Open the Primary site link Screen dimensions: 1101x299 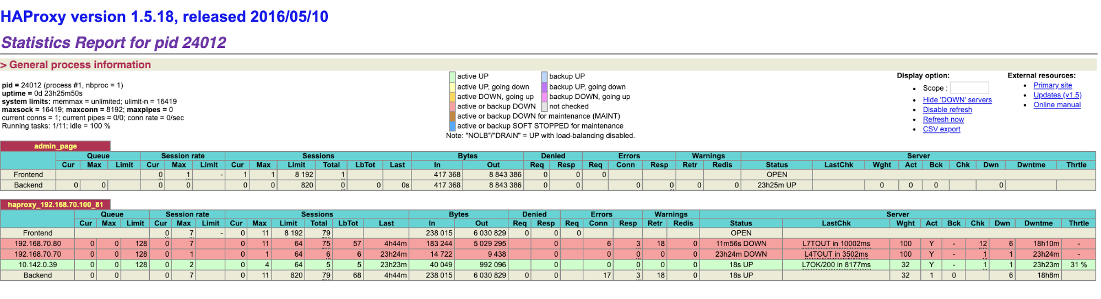point(1053,85)
